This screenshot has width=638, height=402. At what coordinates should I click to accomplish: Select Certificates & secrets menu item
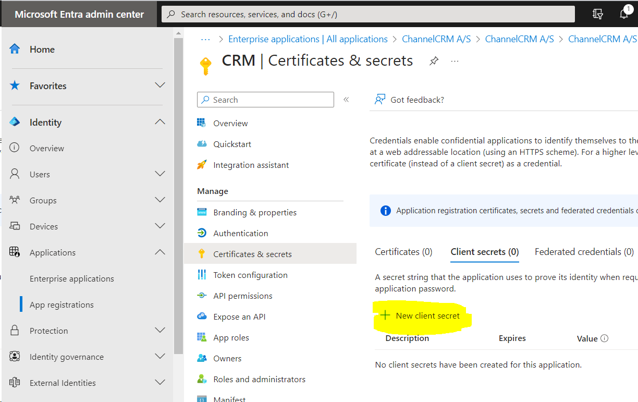270,254
